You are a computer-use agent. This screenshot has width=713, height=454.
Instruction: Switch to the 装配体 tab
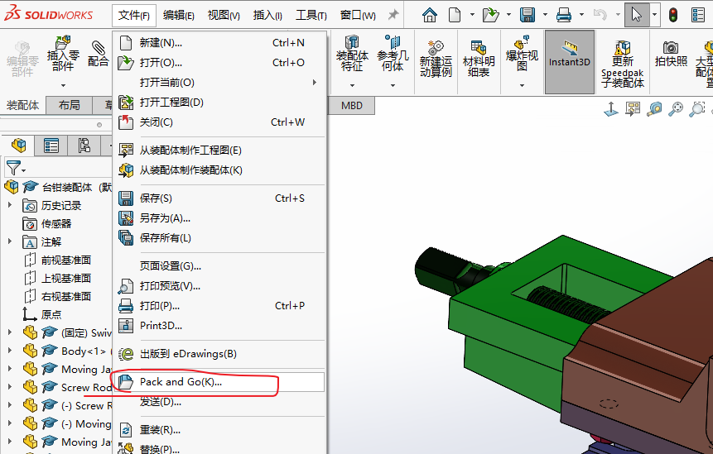pyautogui.click(x=22, y=105)
